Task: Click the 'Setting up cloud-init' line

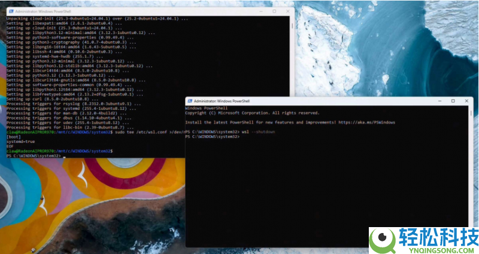Action: 64,28
